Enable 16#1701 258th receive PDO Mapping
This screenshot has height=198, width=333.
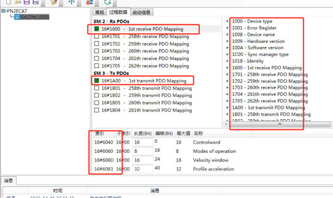pos(96,36)
